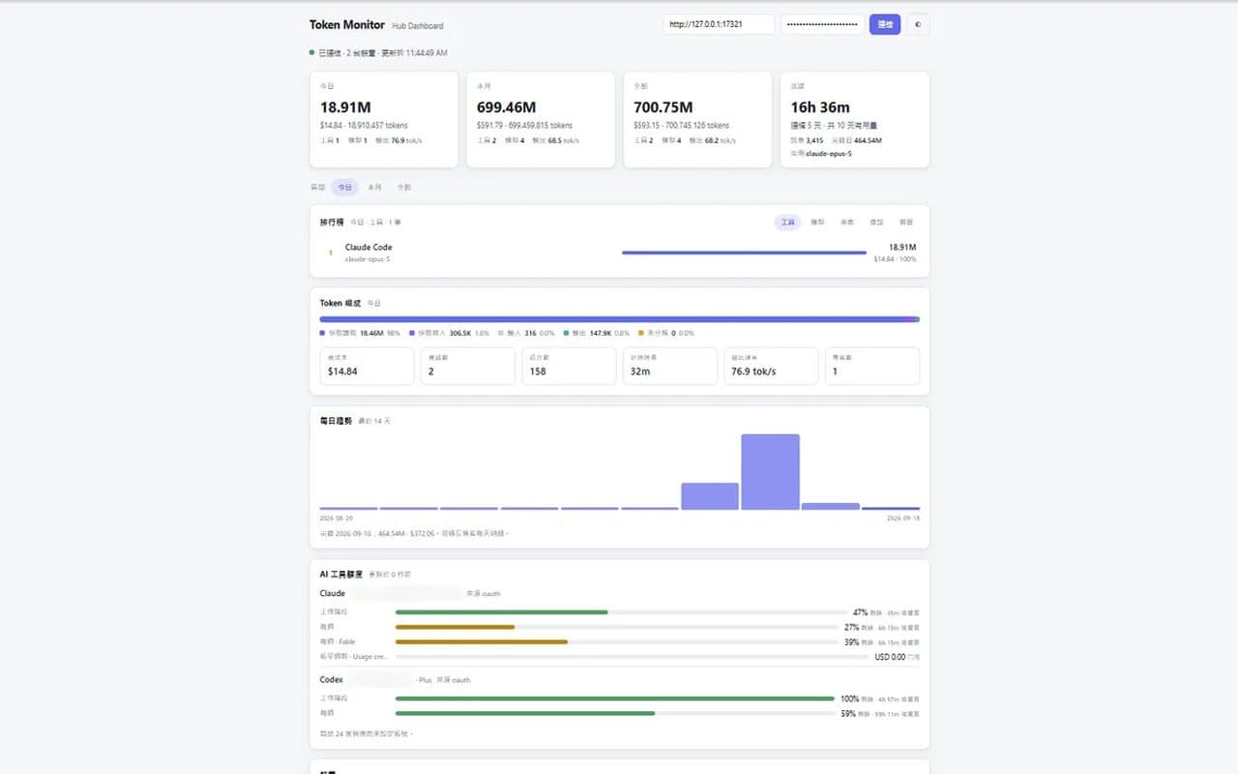Viewport: 1238px width, 774px height.
Task: Focus the hub URL field showing http://127.0.0.1:17321
Action: pyautogui.click(x=720, y=24)
